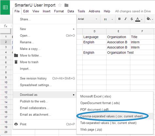
Task: Click the text color A icon
Action: click(x=138, y=19)
